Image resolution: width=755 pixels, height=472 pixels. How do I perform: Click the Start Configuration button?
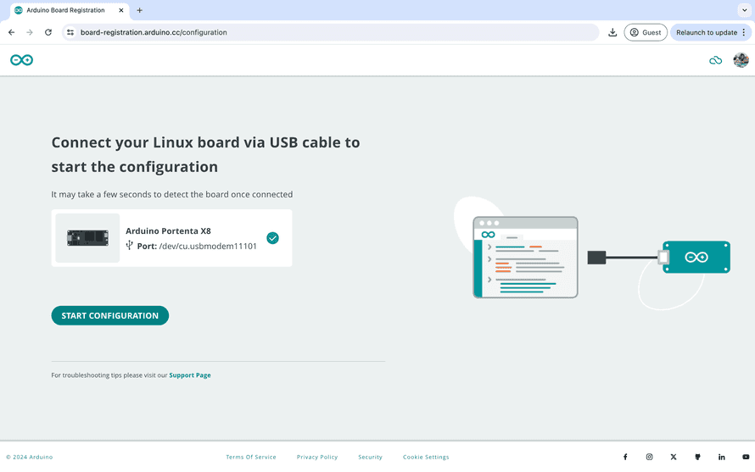tap(110, 315)
